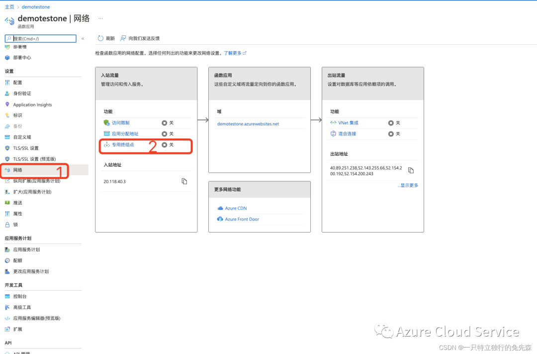Click the 备份 icon in the sidebar
The height and width of the screenshot is (354, 537).
7,126
